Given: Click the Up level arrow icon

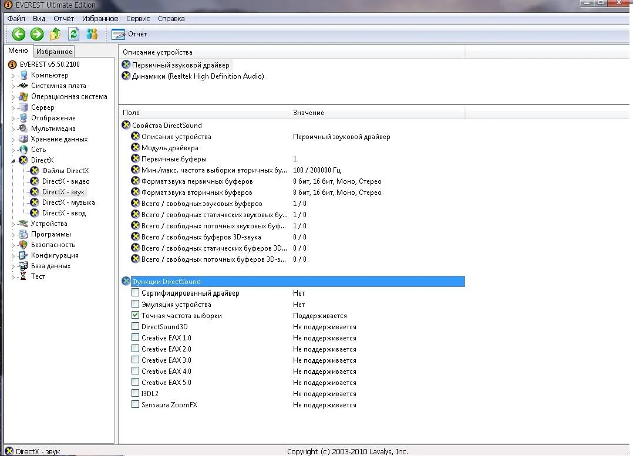Looking at the screenshot, I should click(55, 34).
